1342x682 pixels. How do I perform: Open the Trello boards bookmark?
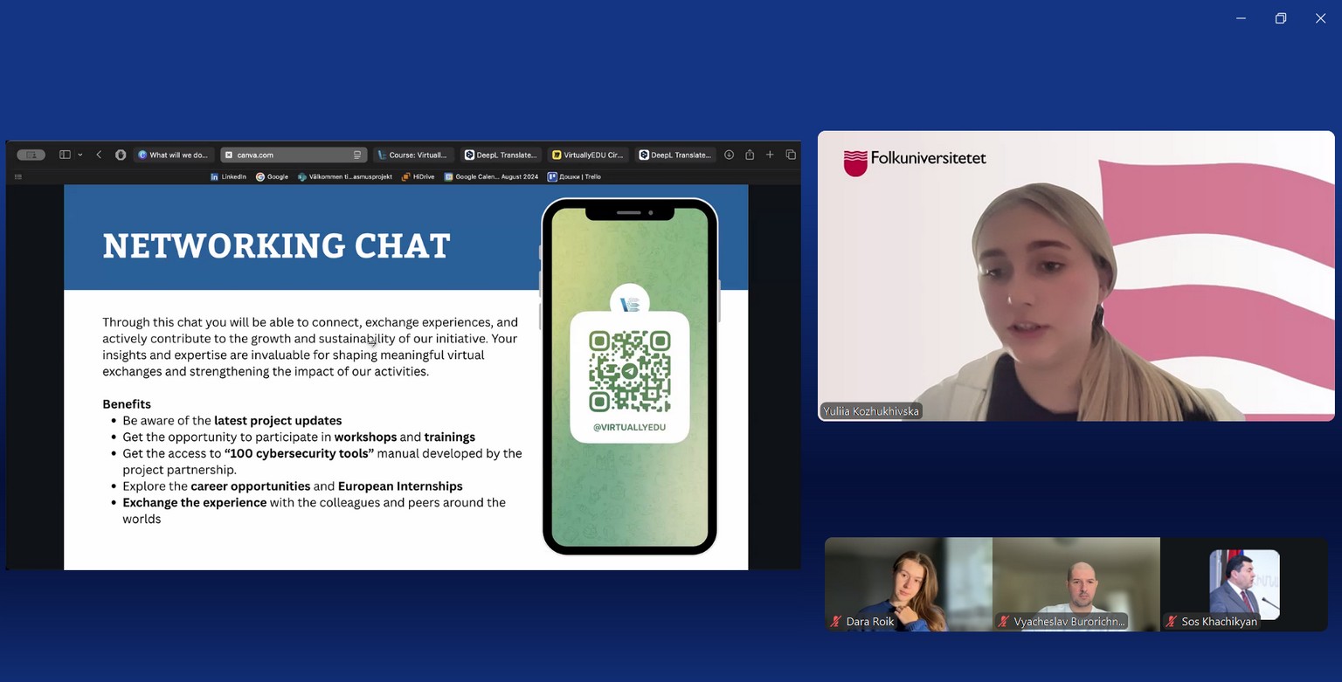[574, 176]
